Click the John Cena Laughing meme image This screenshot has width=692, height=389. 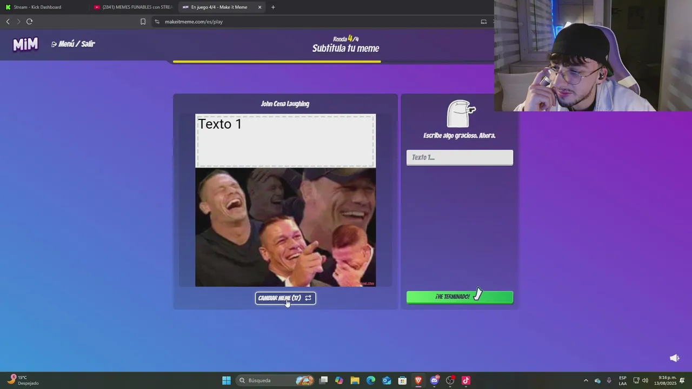tap(285, 227)
